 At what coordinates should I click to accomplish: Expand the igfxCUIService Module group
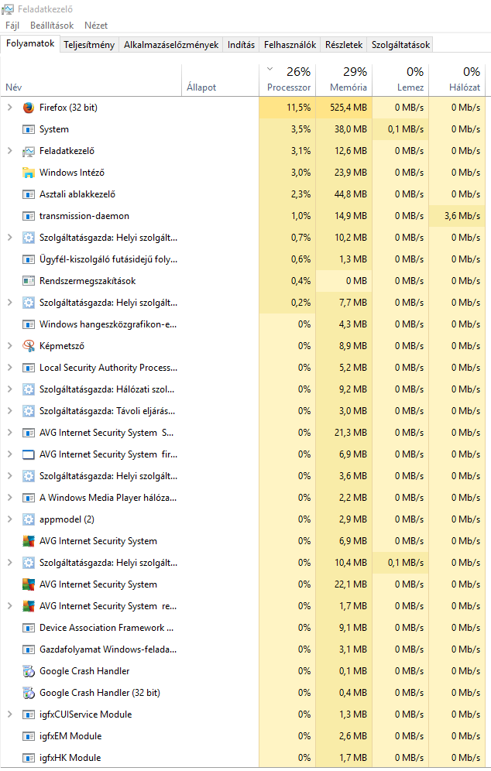tap(9, 714)
